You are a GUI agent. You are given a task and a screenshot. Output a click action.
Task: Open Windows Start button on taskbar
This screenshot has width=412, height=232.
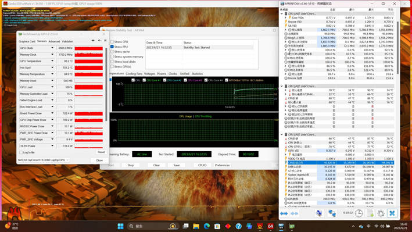(121, 226)
